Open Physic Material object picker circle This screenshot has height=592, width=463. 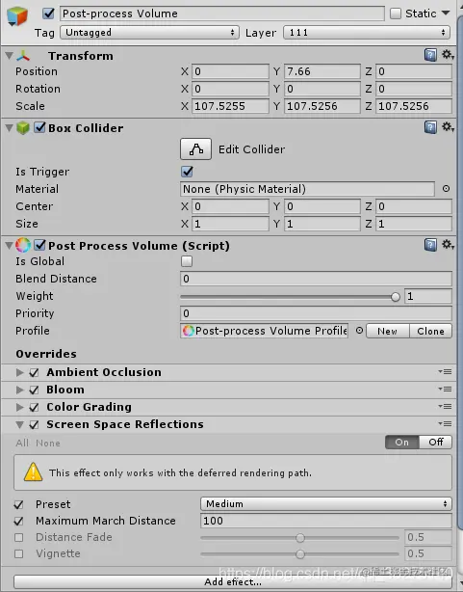coord(446,188)
